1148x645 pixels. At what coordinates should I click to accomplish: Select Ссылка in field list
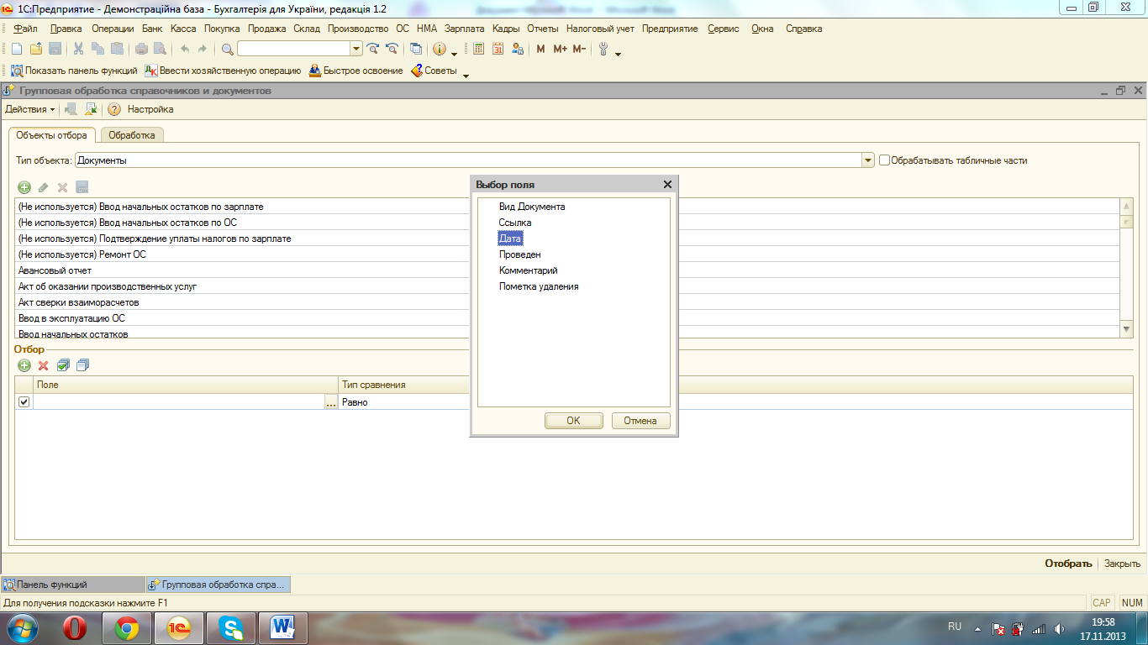515,223
